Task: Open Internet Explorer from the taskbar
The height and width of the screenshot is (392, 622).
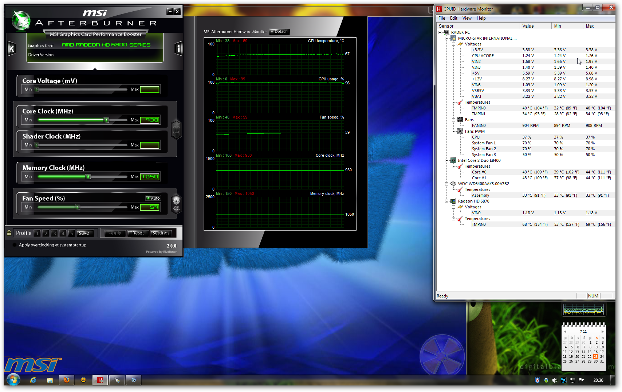Action: coord(33,380)
